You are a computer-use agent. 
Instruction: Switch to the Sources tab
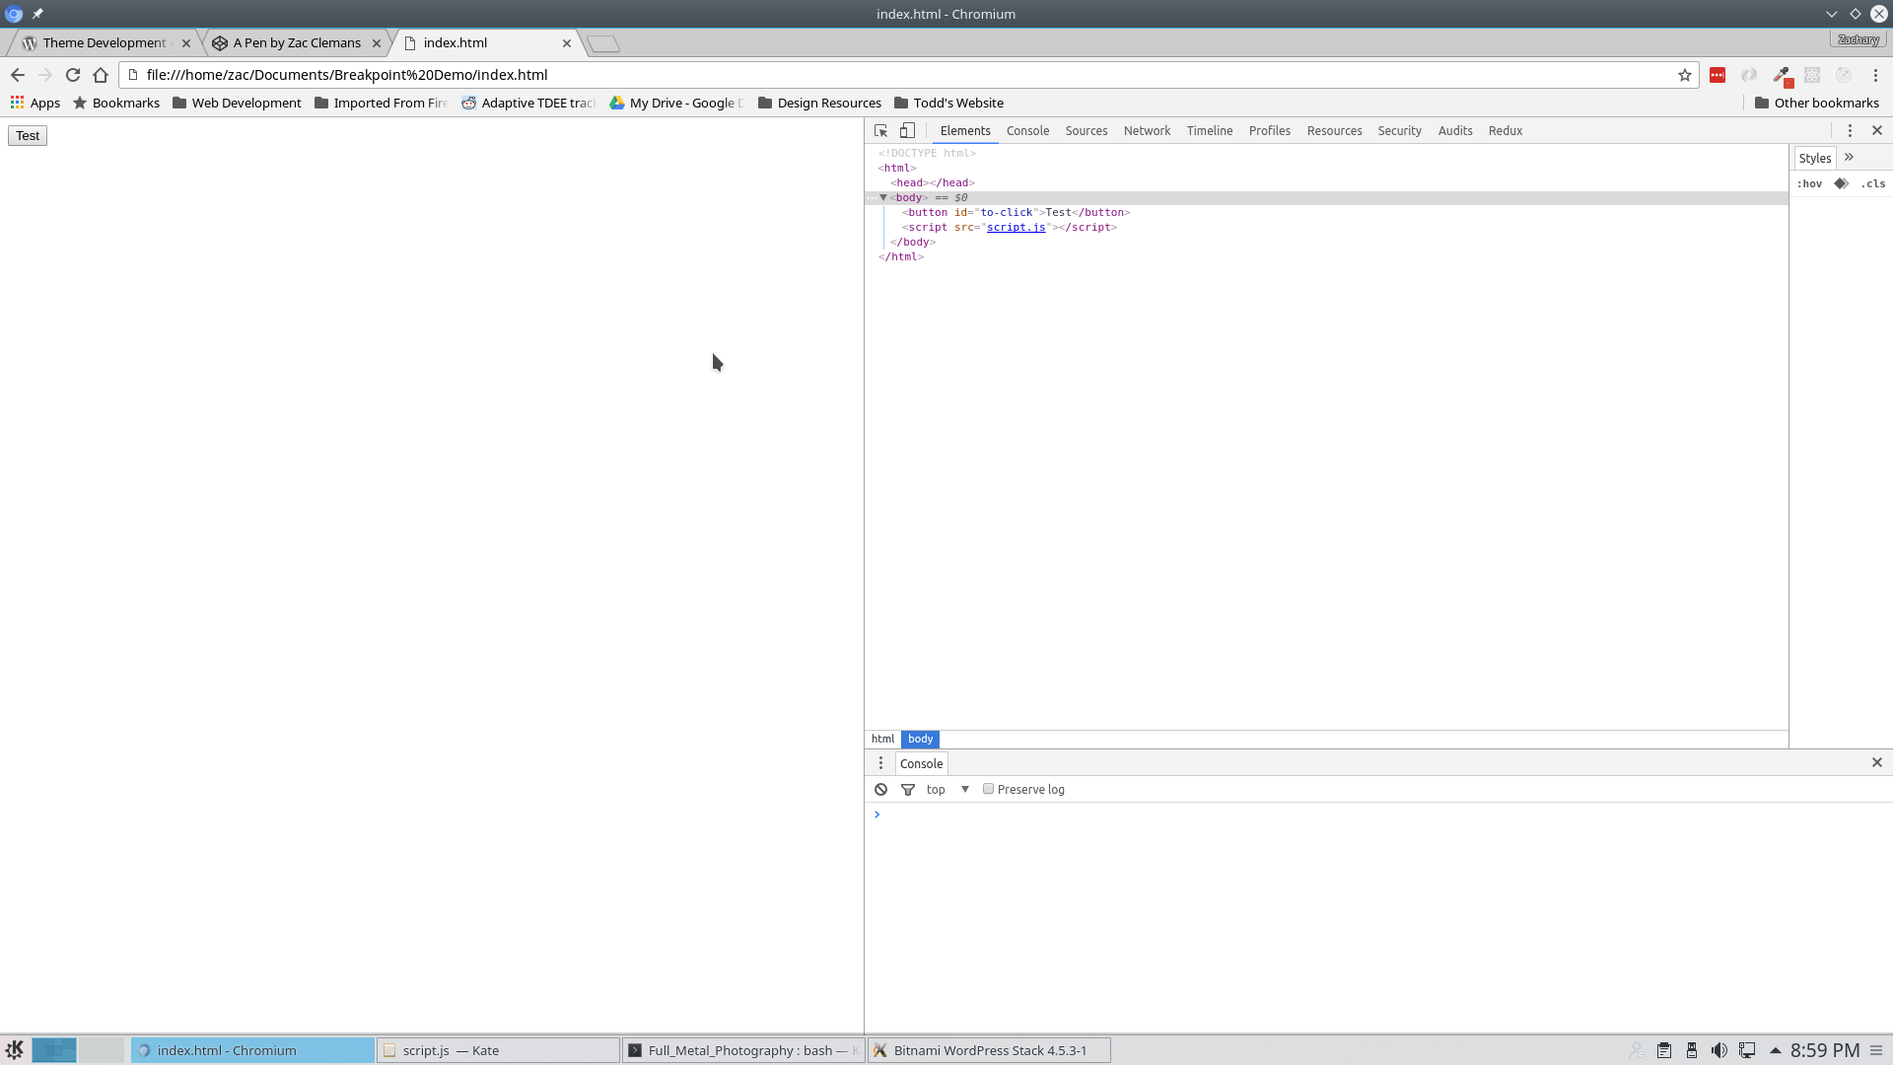(x=1086, y=130)
